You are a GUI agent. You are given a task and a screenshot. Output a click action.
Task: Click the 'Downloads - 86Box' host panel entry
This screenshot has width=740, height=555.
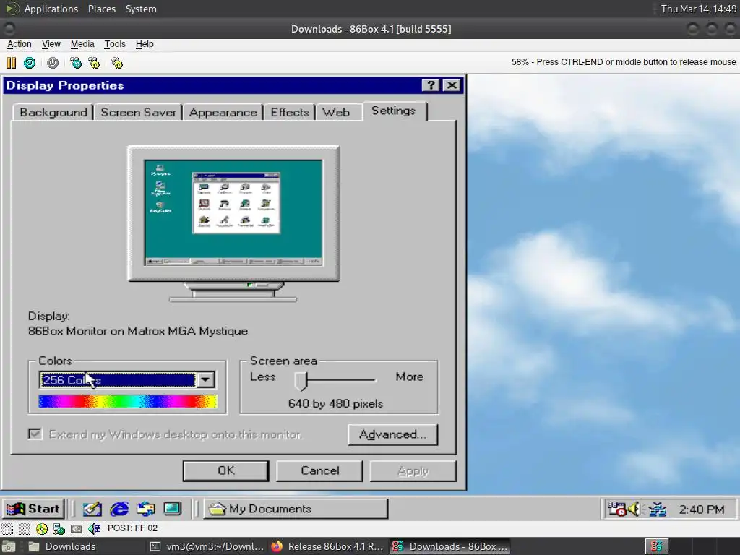[x=449, y=546]
